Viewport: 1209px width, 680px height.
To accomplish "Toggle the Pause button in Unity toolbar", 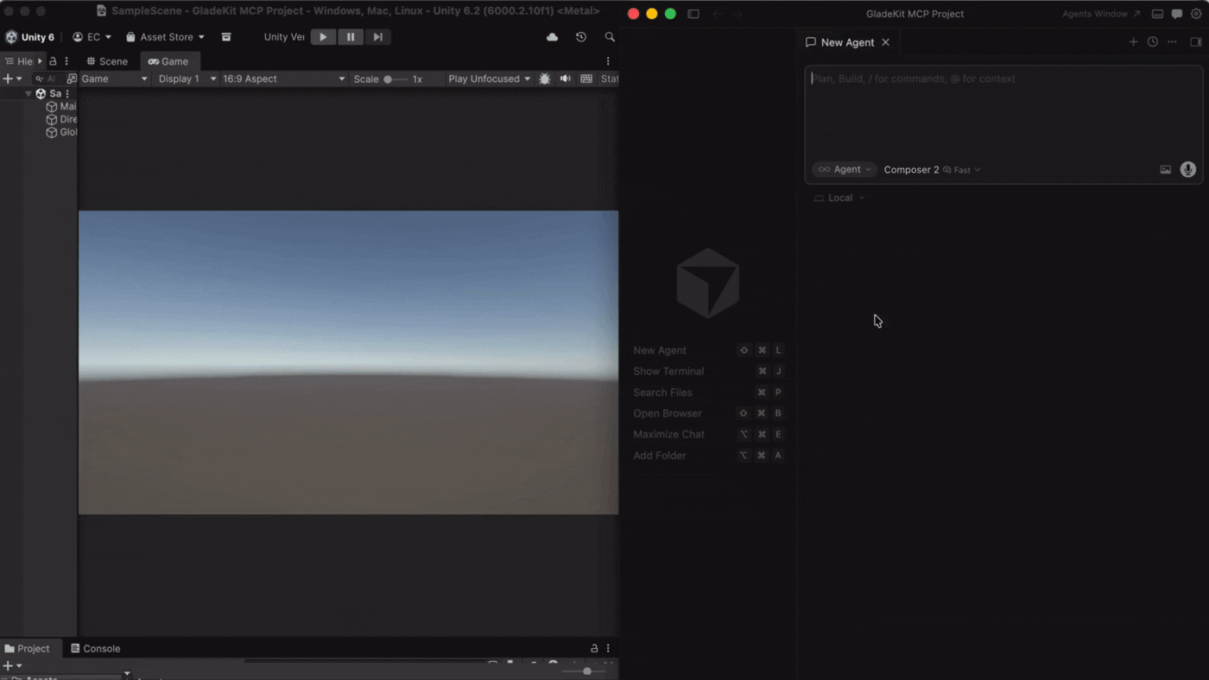I will tap(351, 37).
